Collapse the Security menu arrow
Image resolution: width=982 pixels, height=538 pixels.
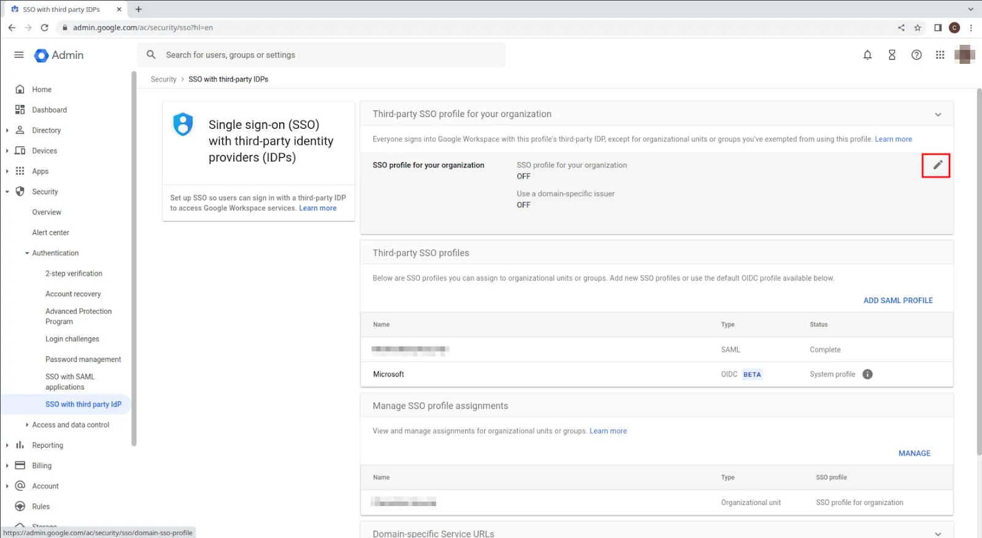pos(7,191)
